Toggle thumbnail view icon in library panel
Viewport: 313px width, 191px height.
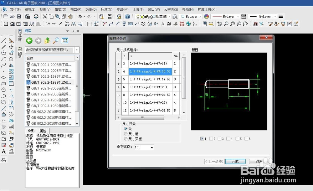65,41
